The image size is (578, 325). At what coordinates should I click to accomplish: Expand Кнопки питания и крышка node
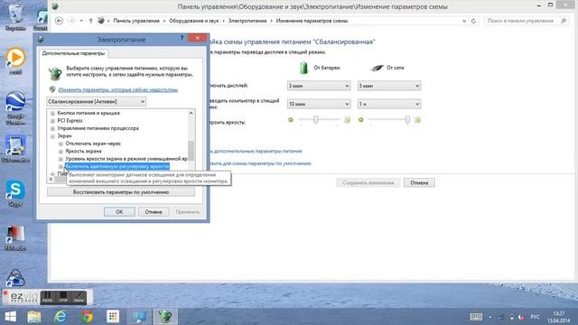click(52, 113)
